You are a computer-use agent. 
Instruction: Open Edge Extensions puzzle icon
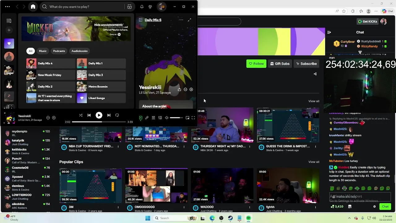click(353, 11)
